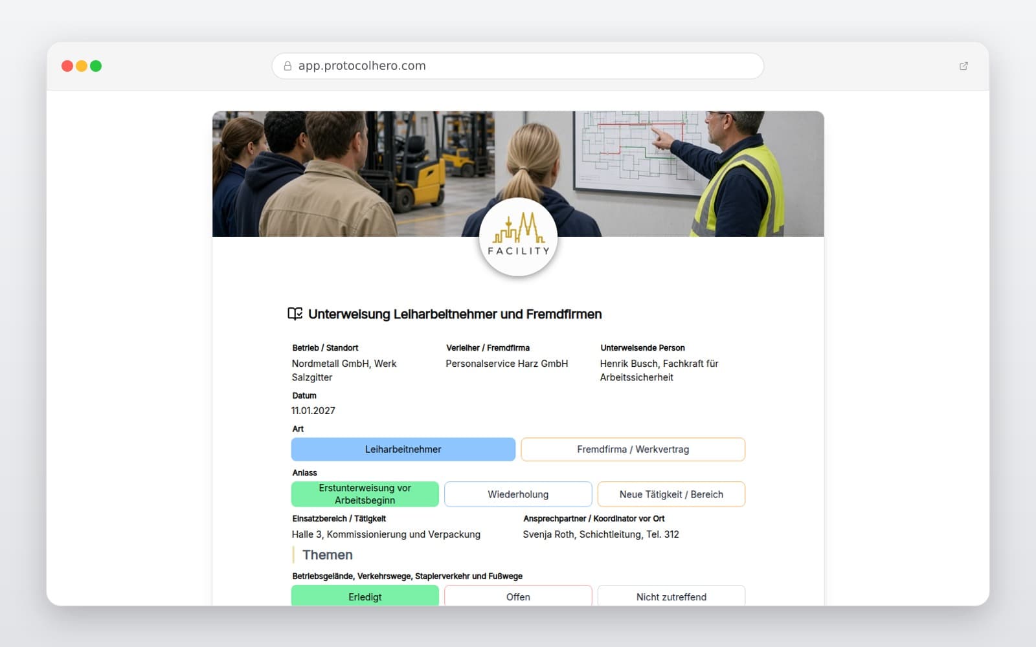
Task: Click the Einsatzbereich / Tätigkeit label
Action: 339,519
